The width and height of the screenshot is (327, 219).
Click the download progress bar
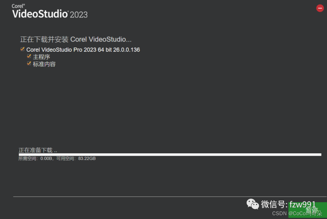click(170, 155)
